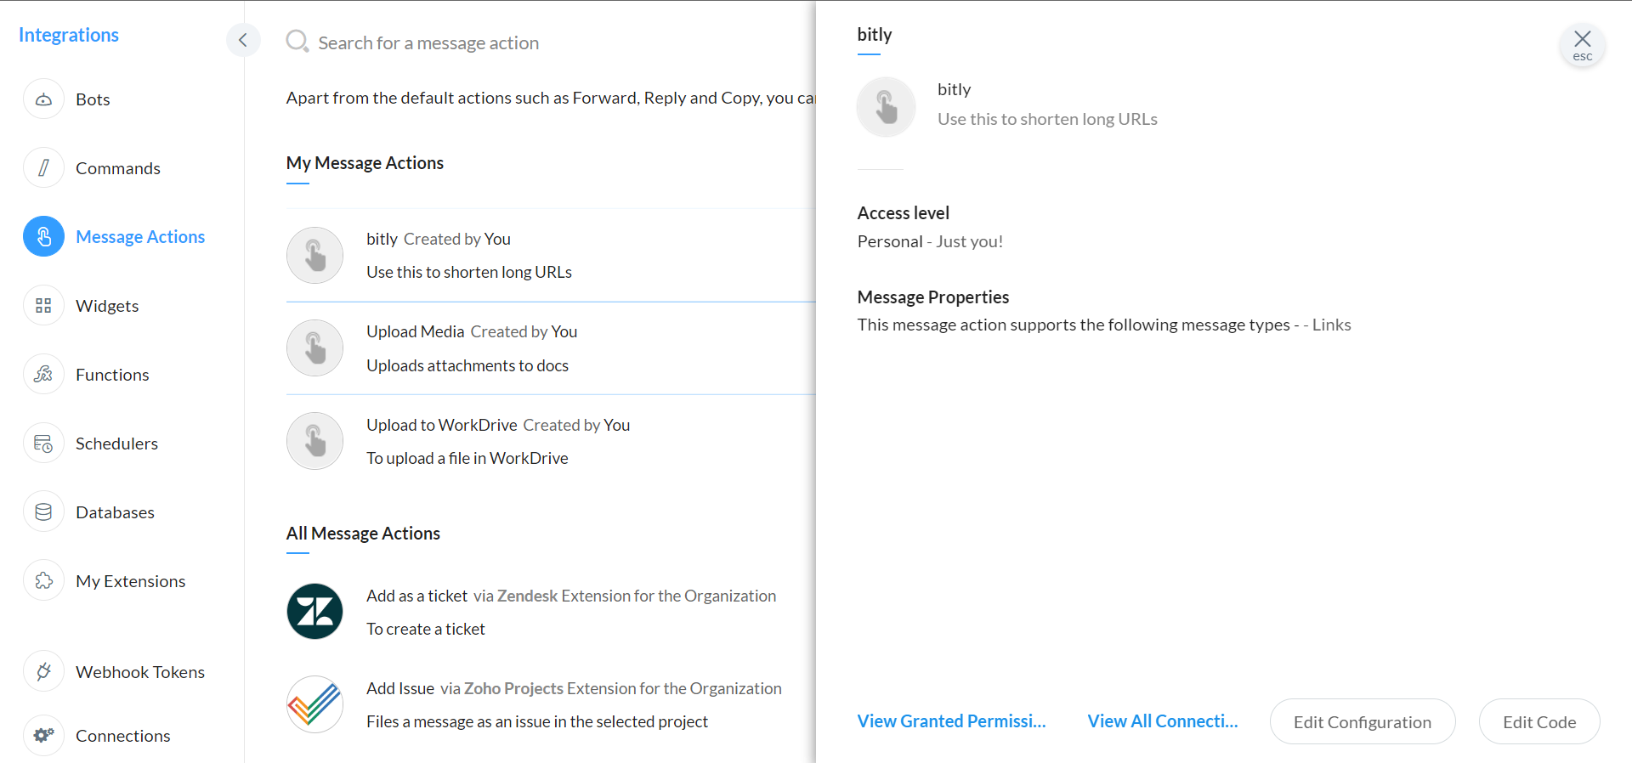
Task: Click the Search for a message action field
Action: [x=544, y=42]
